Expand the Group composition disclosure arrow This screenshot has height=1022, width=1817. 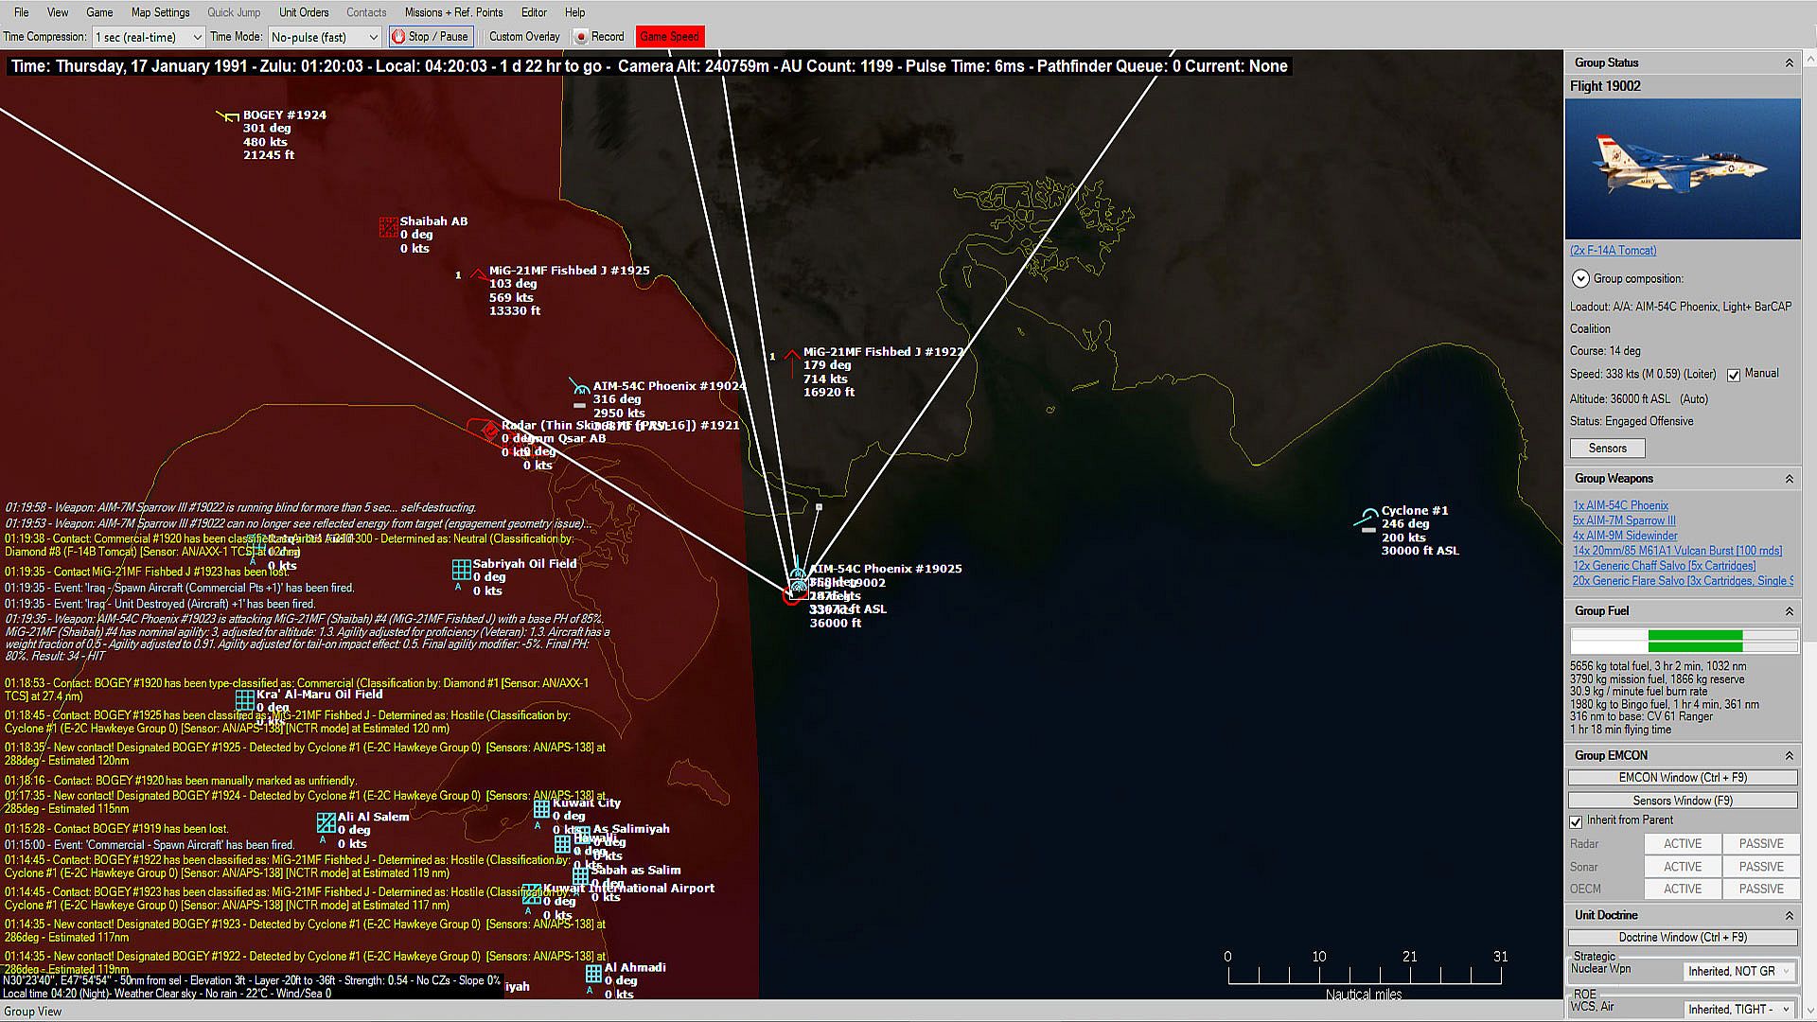1580,278
